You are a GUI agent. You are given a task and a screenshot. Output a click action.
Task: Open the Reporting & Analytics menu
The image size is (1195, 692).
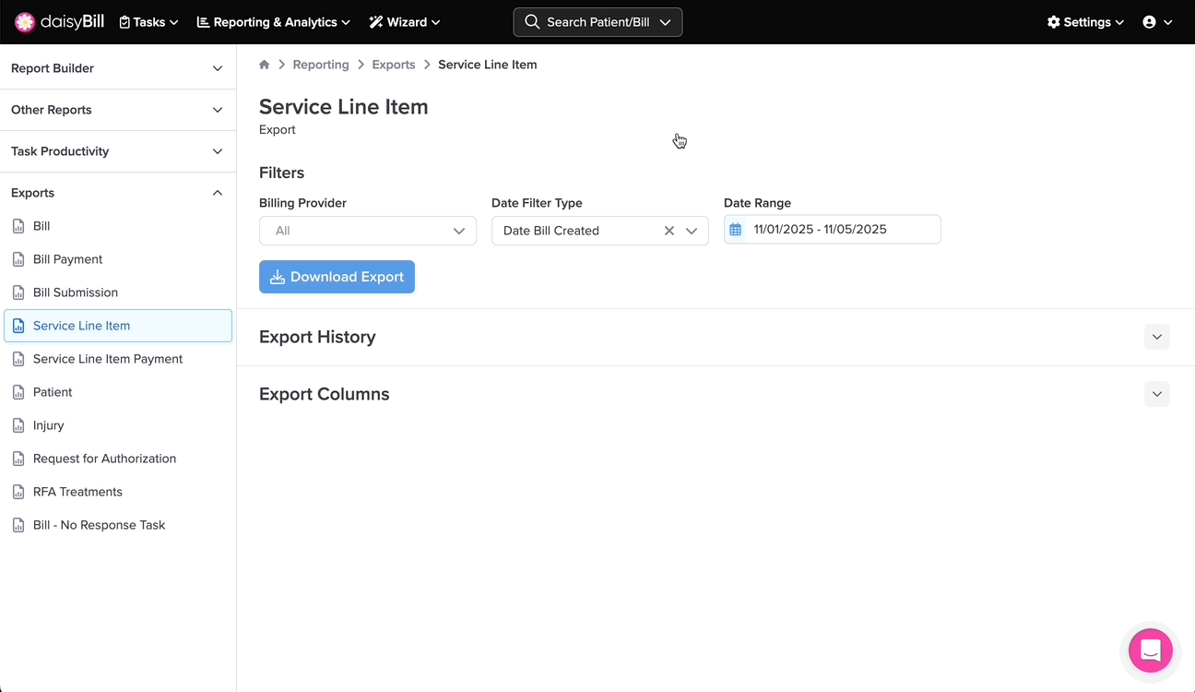tap(273, 22)
